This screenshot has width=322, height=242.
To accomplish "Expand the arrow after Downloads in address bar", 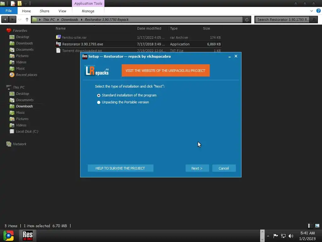I will (x=81, y=20).
